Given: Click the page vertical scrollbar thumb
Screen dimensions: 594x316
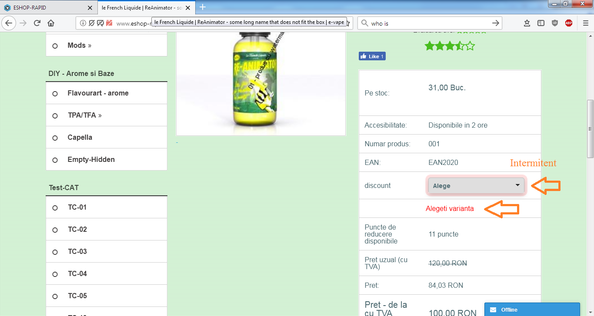Looking at the screenshot, I should 590,129.
